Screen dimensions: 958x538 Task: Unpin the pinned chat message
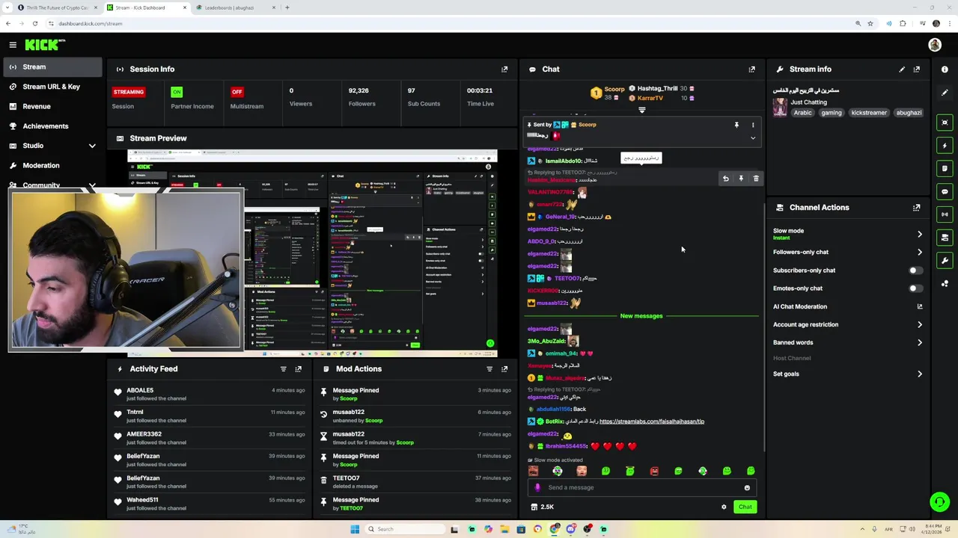coord(736,125)
